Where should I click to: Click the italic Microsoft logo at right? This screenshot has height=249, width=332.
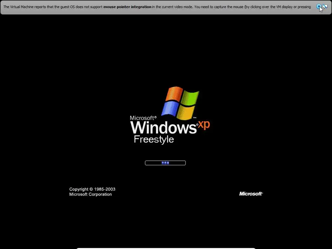pos(251,194)
